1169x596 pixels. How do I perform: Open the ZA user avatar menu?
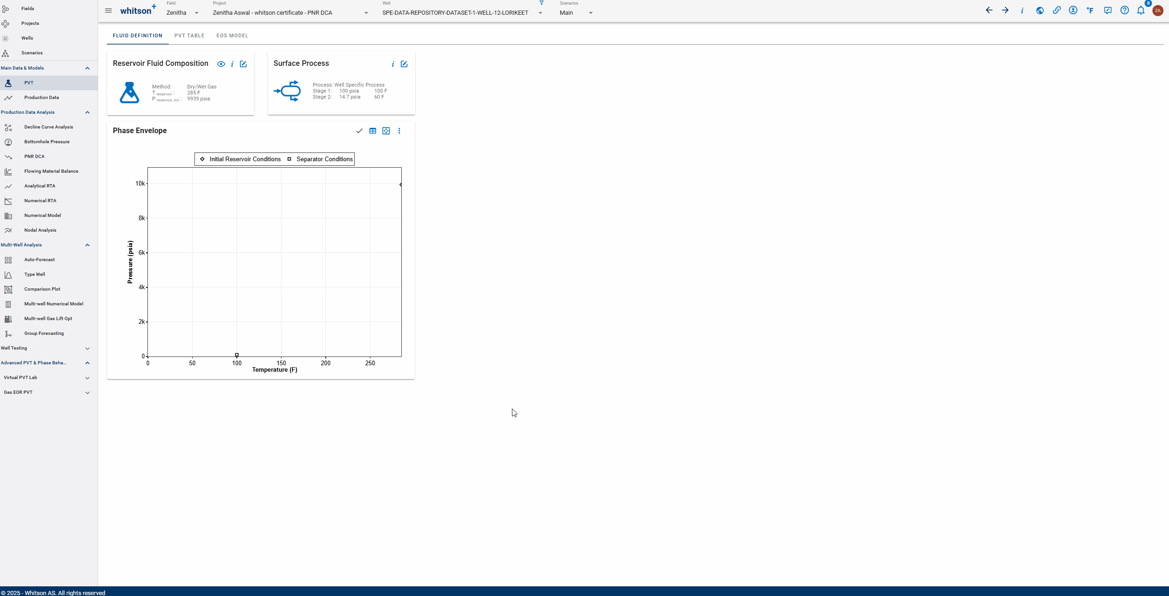tap(1157, 10)
